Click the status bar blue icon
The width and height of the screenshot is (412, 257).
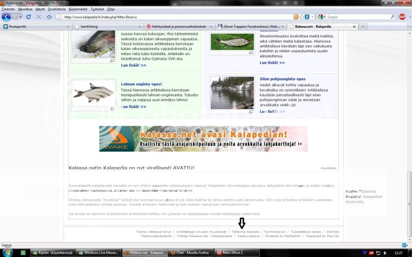tap(404, 245)
